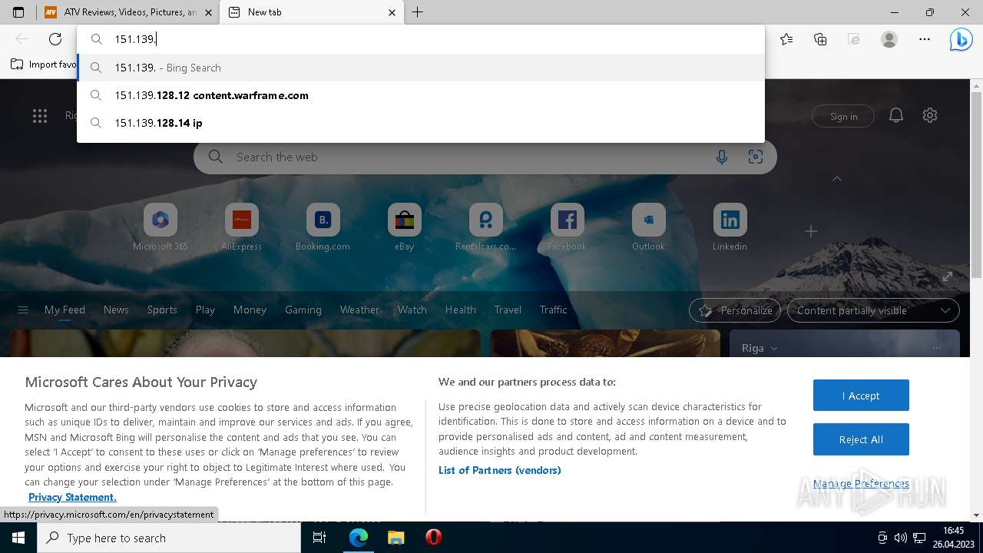Select the Weather tab
This screenshot has height=553, width=983.
point(359,310)
